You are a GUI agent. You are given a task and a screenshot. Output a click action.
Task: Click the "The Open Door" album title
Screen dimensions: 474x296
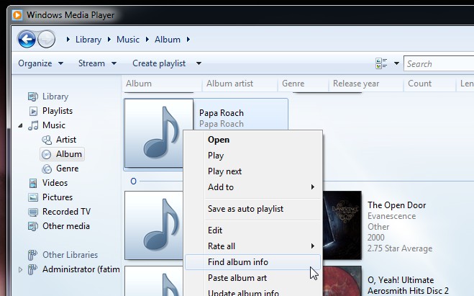coord(396,205)
